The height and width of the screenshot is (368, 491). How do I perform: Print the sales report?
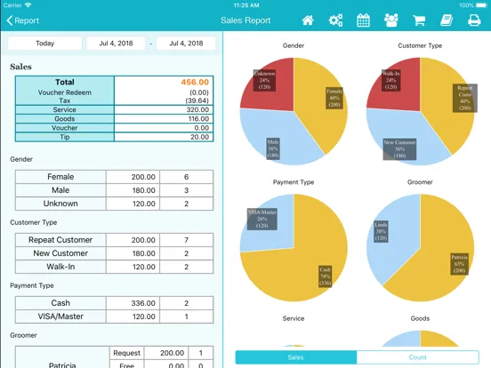pyautogui.click(x=474, y=20)
